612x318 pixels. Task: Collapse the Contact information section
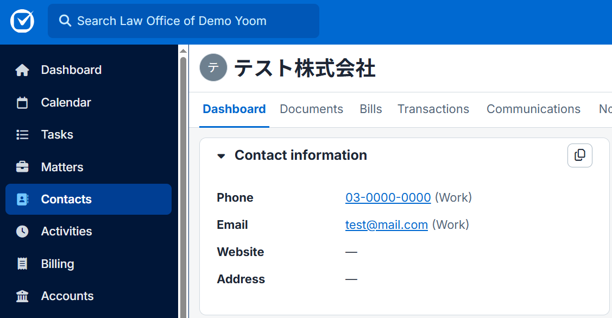[222, 156]
